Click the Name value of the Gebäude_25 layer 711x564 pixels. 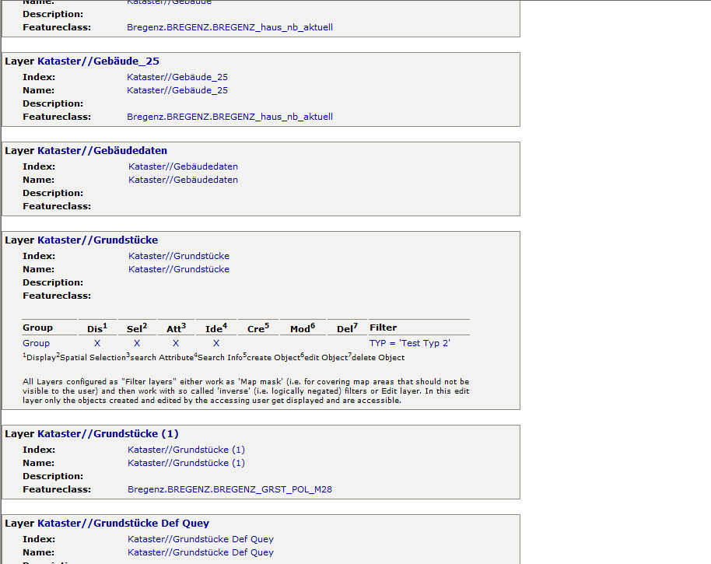177,90
